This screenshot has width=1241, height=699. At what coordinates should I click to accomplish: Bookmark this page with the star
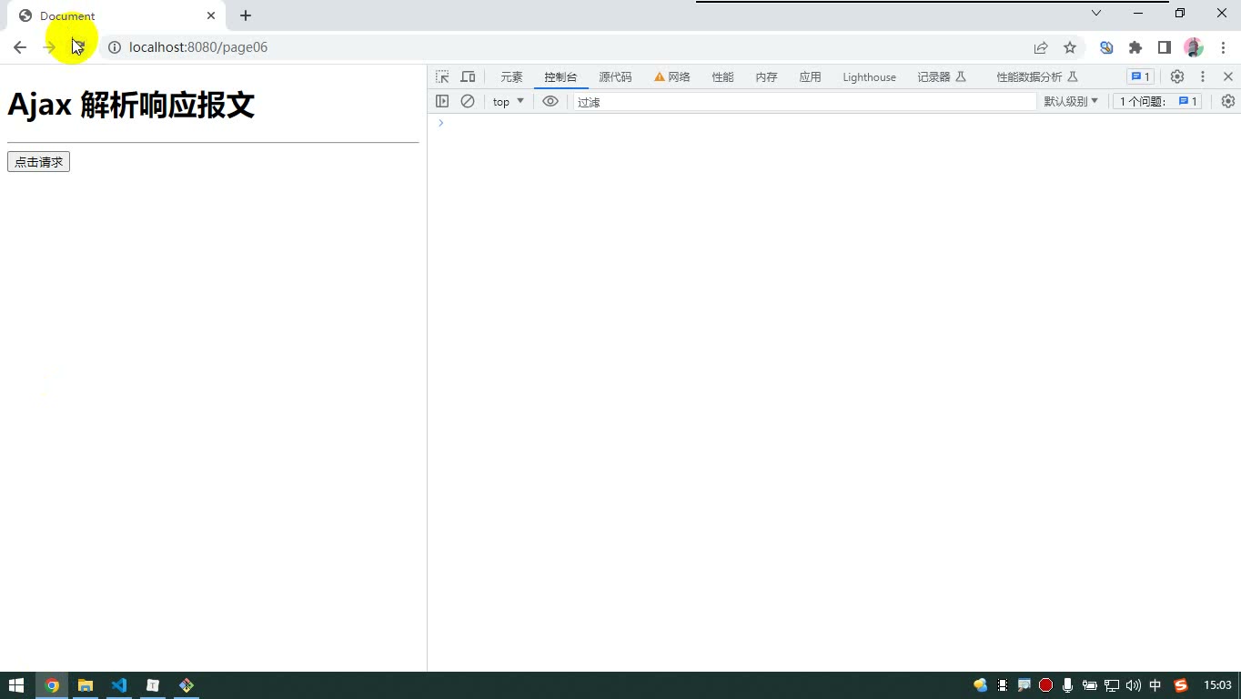click(x=1070, y=47)
